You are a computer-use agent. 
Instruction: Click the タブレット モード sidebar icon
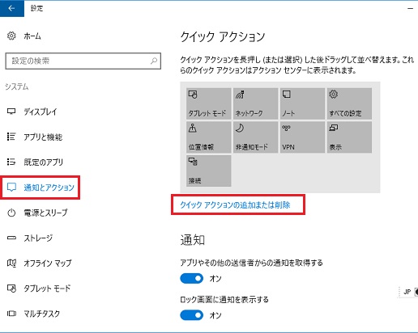pos(11,289)
